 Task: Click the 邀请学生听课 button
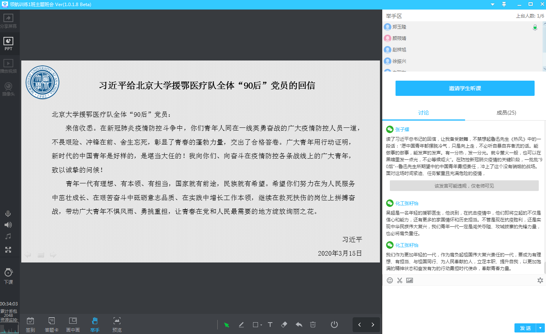tap(465, 88)
